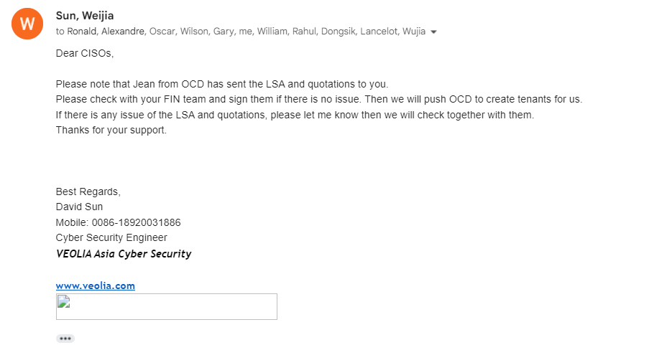This screenshot has width=672, height=345.
Task: Click the mobile number 0086-18920031886
Action: click(136, 222)
